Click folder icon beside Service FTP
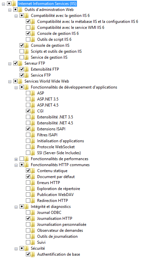142x258 pixels. click(x=27, y=75)
